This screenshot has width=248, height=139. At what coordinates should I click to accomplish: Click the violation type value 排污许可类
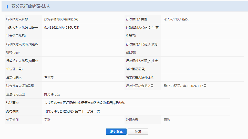(52, 94)
